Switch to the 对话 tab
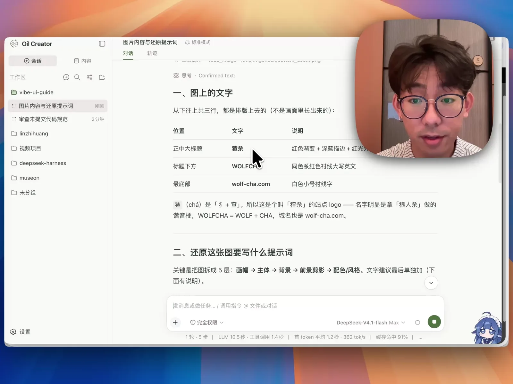The width and height of the screenshot is (513, 384). pyautogui.click(x=128, y=53)
